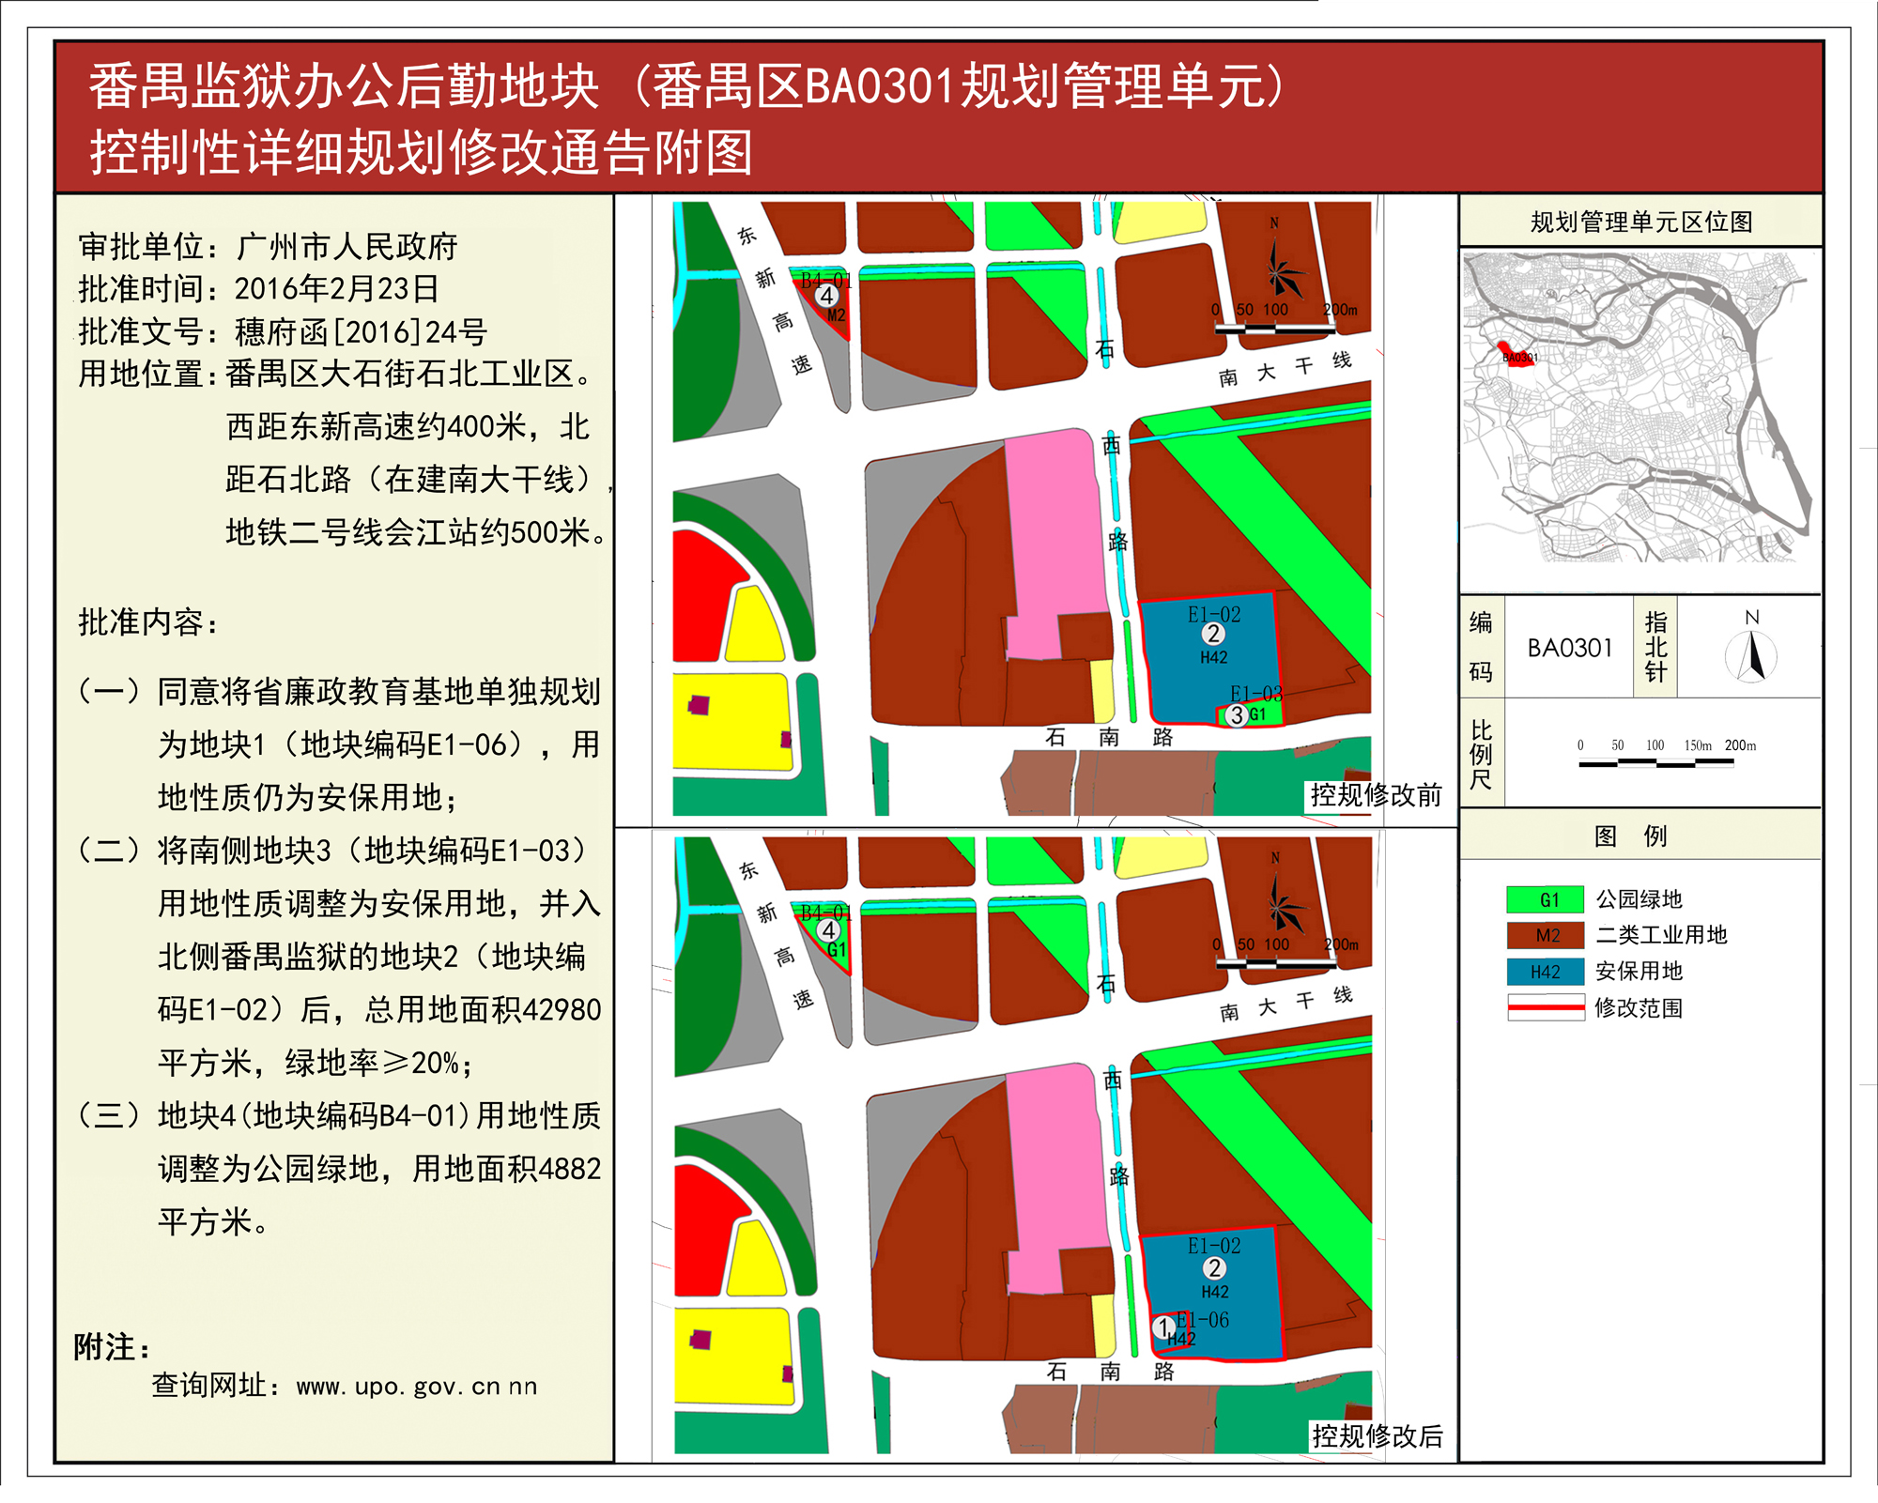Click the title line 番禺监狱办公后勤地块
Viewport: 1878px width, 1503px height.
(344, 86)
